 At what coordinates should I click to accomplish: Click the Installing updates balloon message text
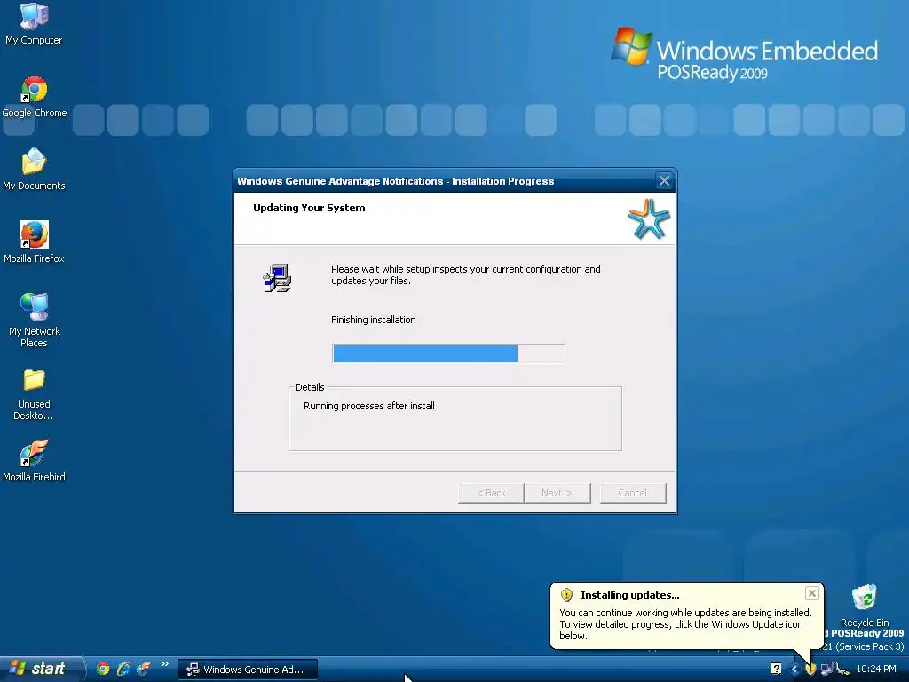(685, 624)
